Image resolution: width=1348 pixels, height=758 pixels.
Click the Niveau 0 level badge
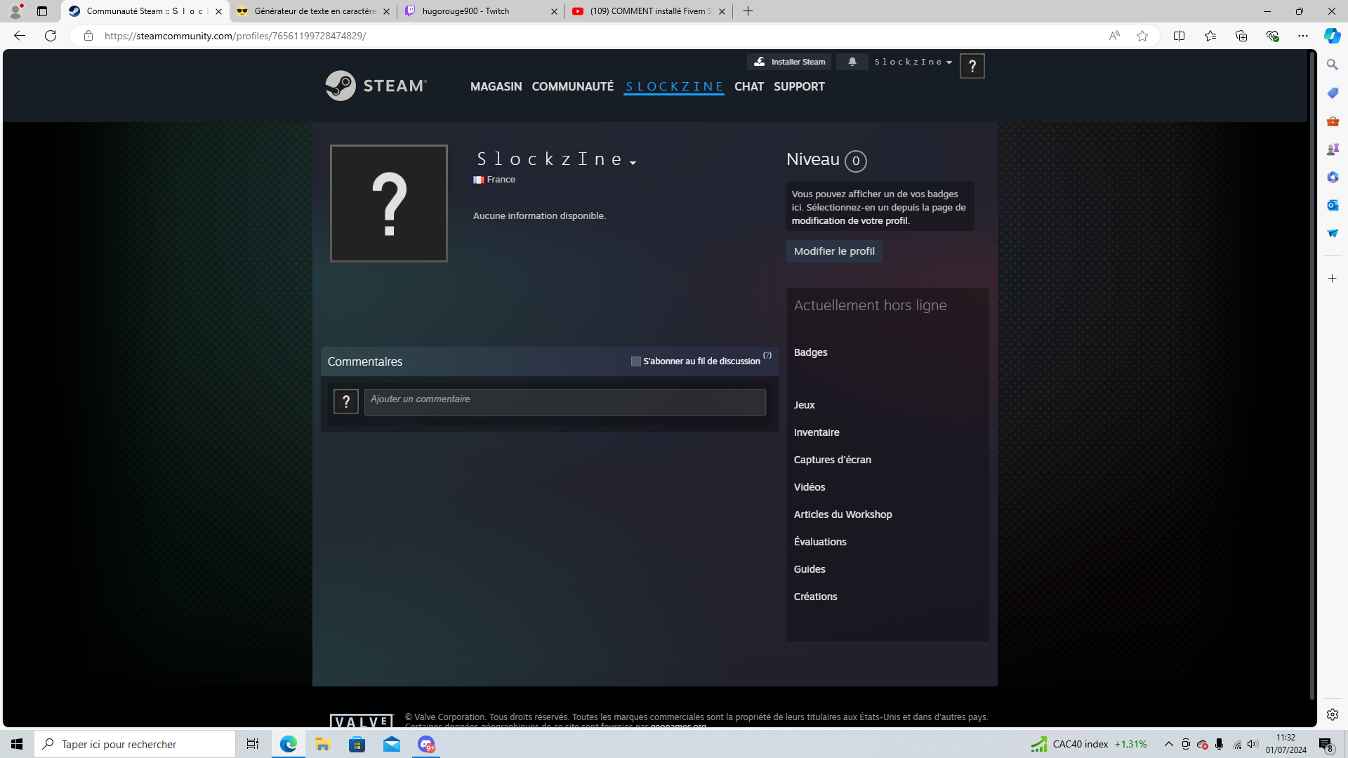tap(856, 161)
